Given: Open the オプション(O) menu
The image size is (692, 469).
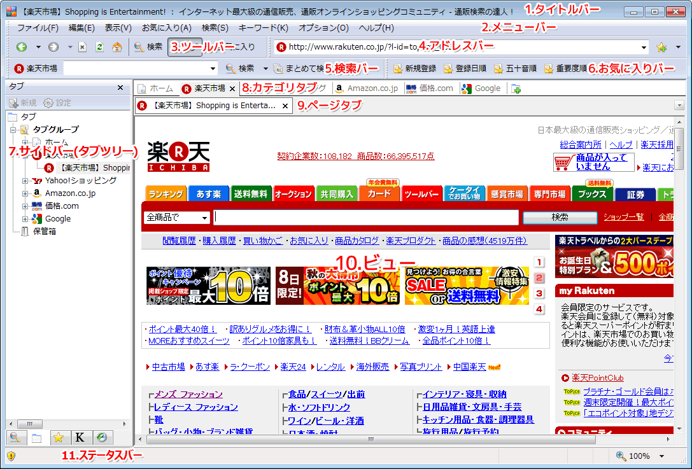Looking at the screenshot, I should pos(323,28).
